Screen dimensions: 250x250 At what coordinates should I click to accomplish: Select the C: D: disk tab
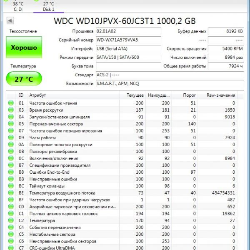(18, 6)
